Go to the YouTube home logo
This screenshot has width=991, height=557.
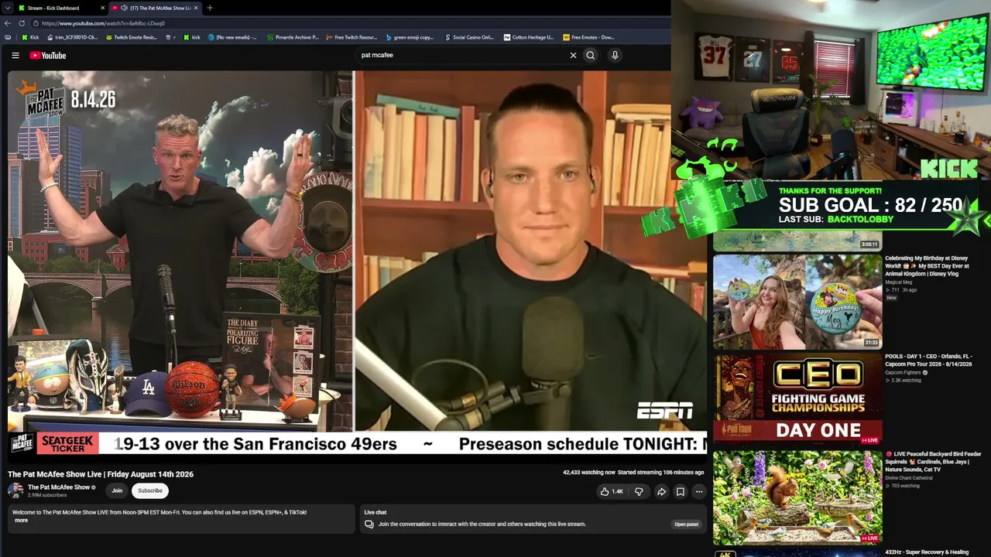(x=48, y=56)
